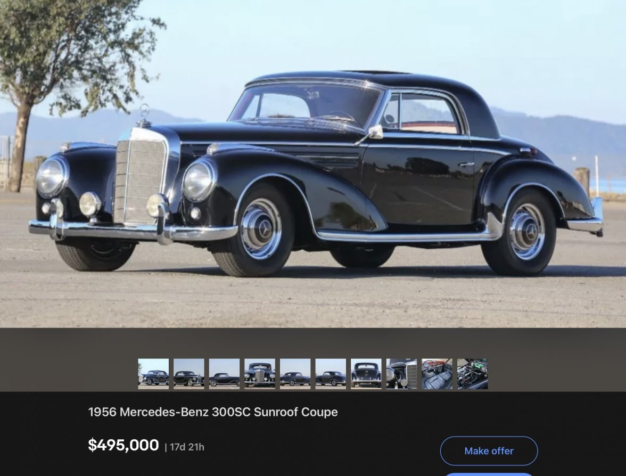This screenshot has height=476, width=626.
Task: View the head-on front grille thumbnail
Action: click(x=260, y=374)
